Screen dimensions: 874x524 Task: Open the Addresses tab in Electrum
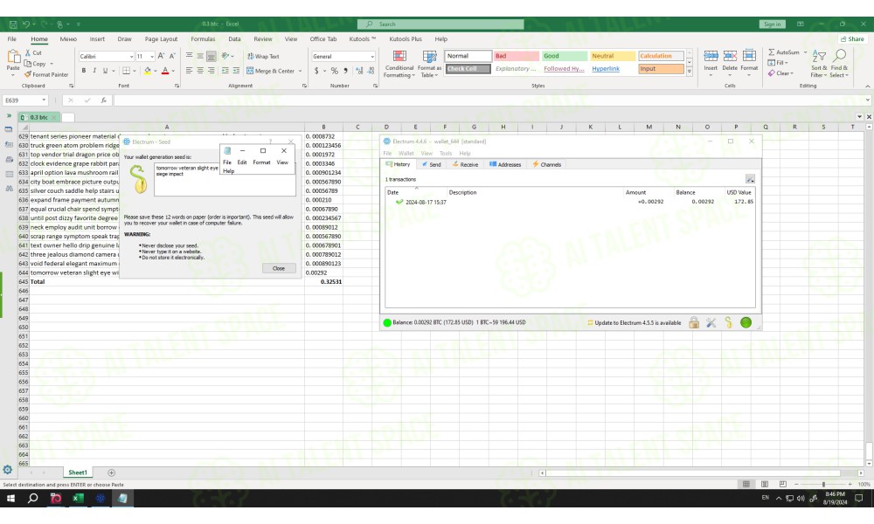(505, 164)
